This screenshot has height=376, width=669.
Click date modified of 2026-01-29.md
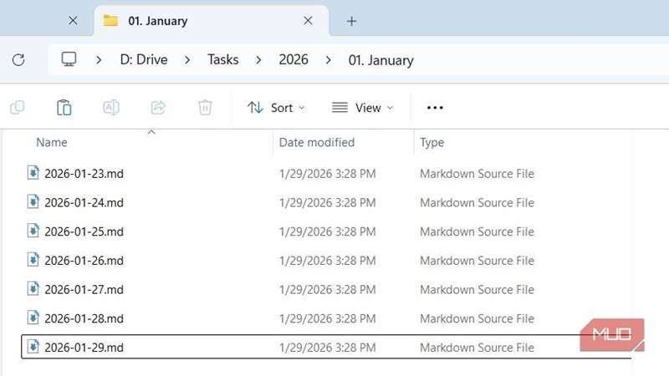coord(327,348)
